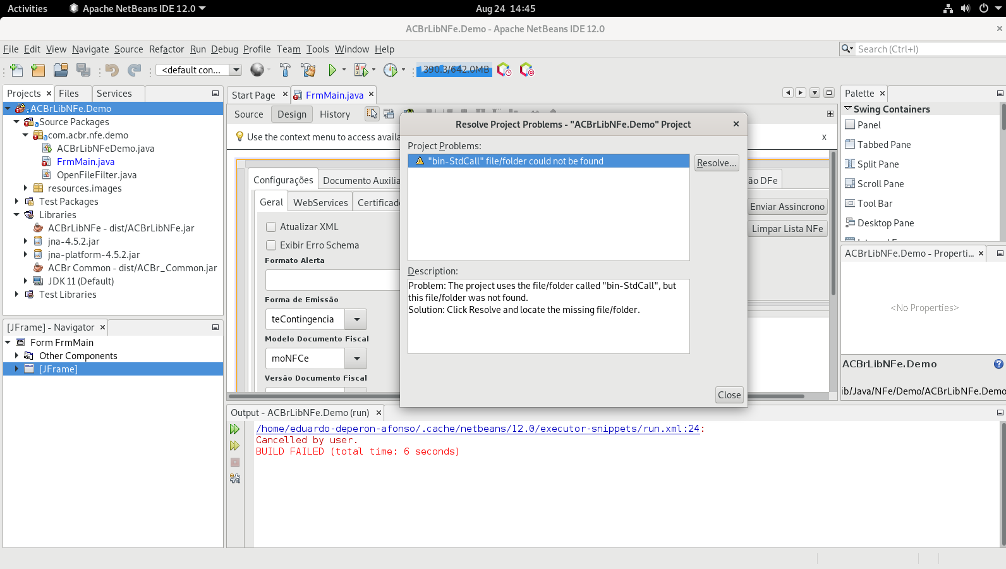Screen dimensions: 1006x569
Task: Toggle the Atualizar XML checkbox
Action: click(x=271, y=227)
